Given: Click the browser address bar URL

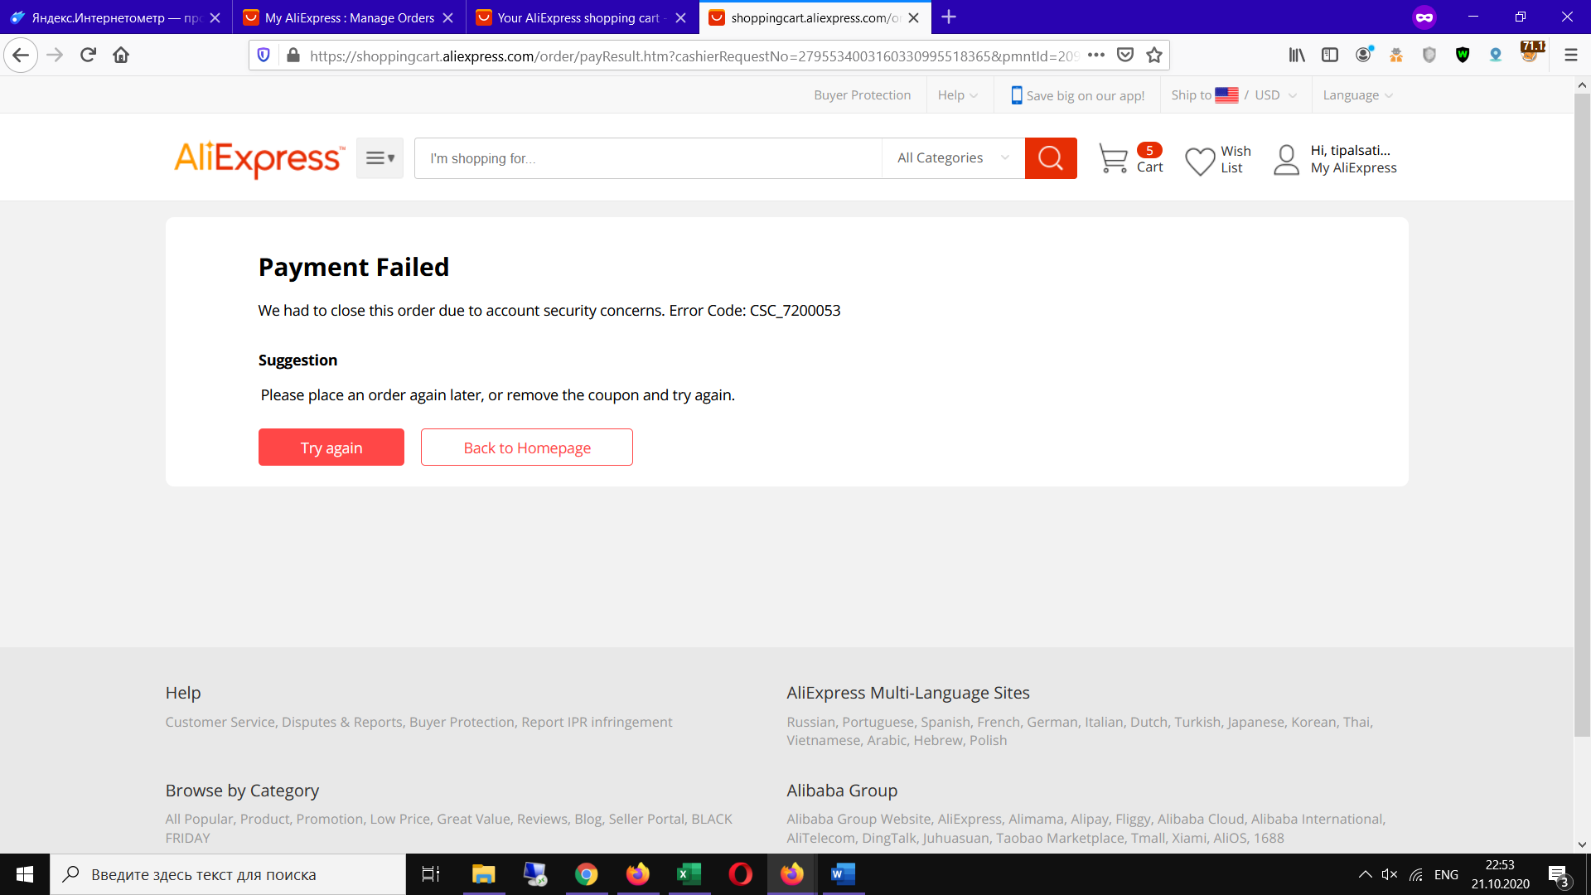Looking at the screenshot, I should pos(694,56).
